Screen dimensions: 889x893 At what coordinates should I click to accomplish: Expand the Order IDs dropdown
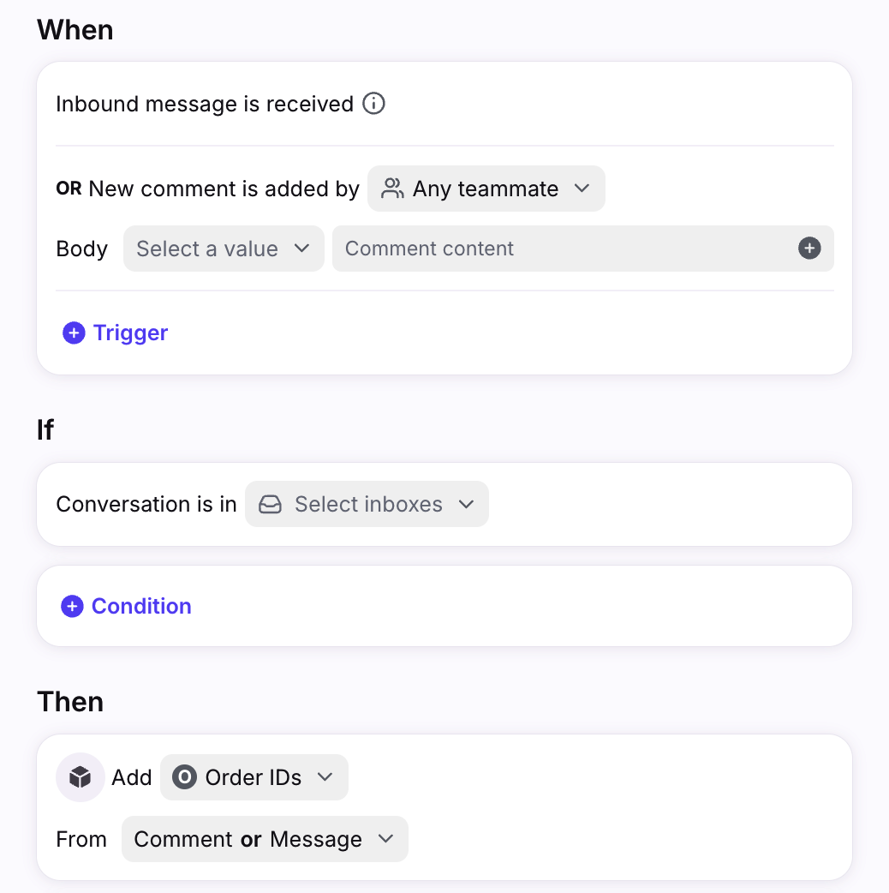254,777
